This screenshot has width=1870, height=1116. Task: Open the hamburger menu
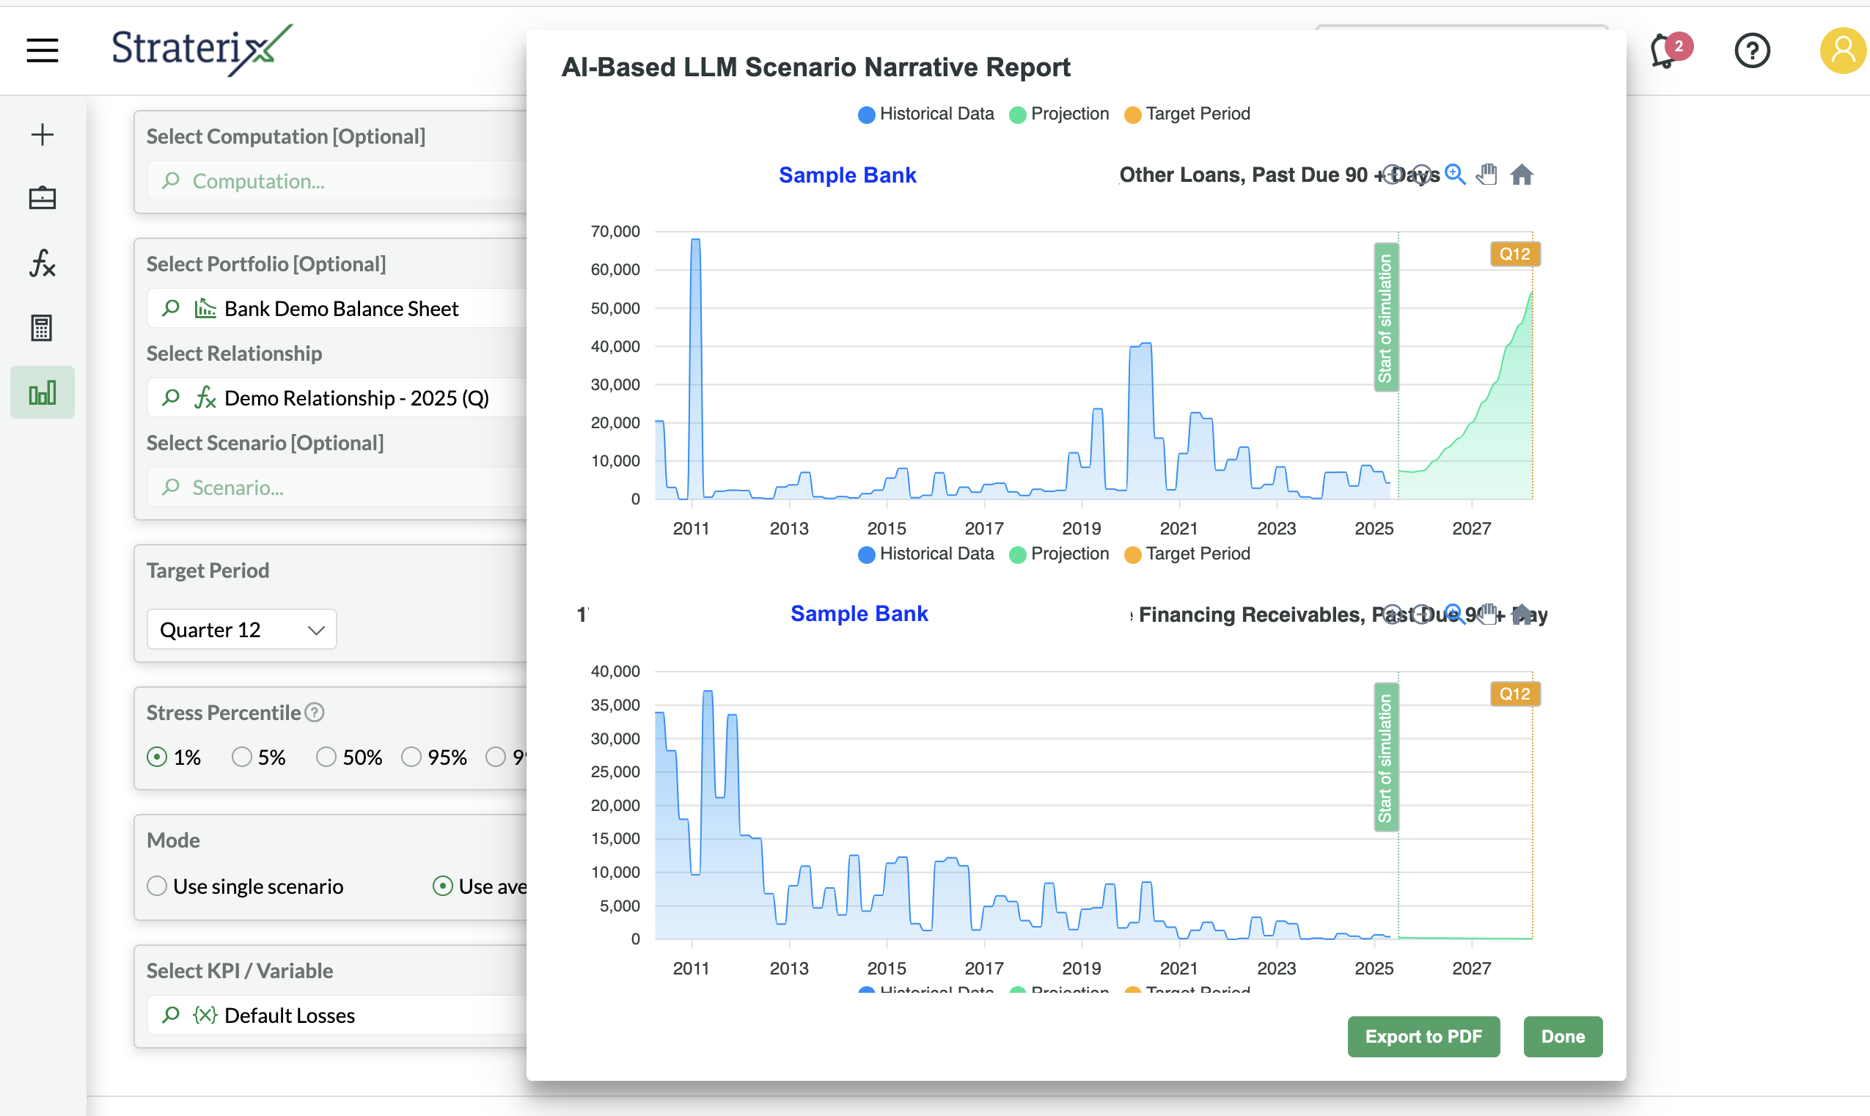[42, 51]
